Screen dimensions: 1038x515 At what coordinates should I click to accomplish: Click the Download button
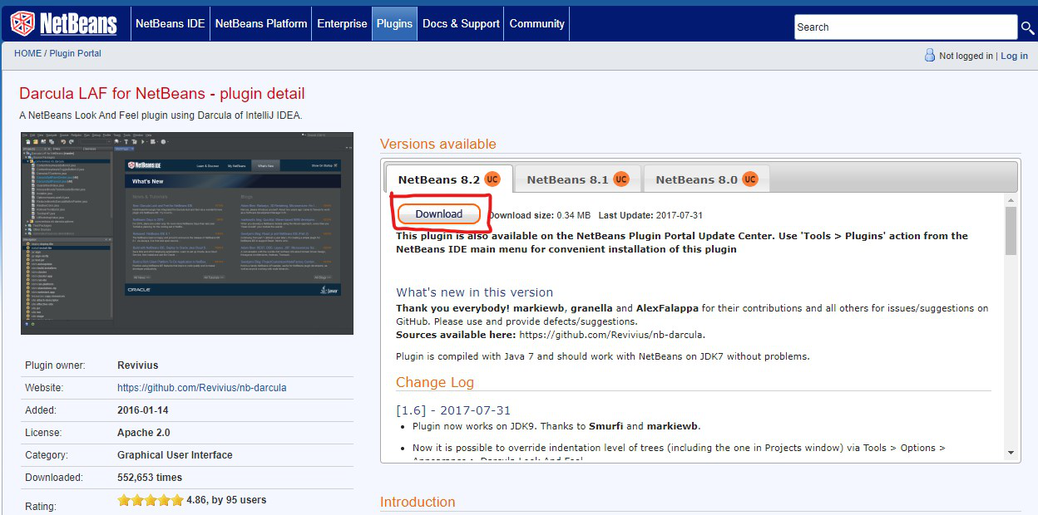(x=439, y=214)
